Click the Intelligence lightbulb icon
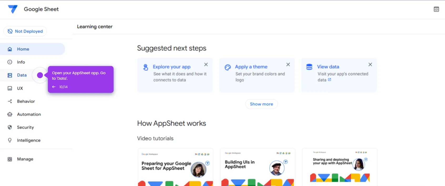 (x=10, y=140)
